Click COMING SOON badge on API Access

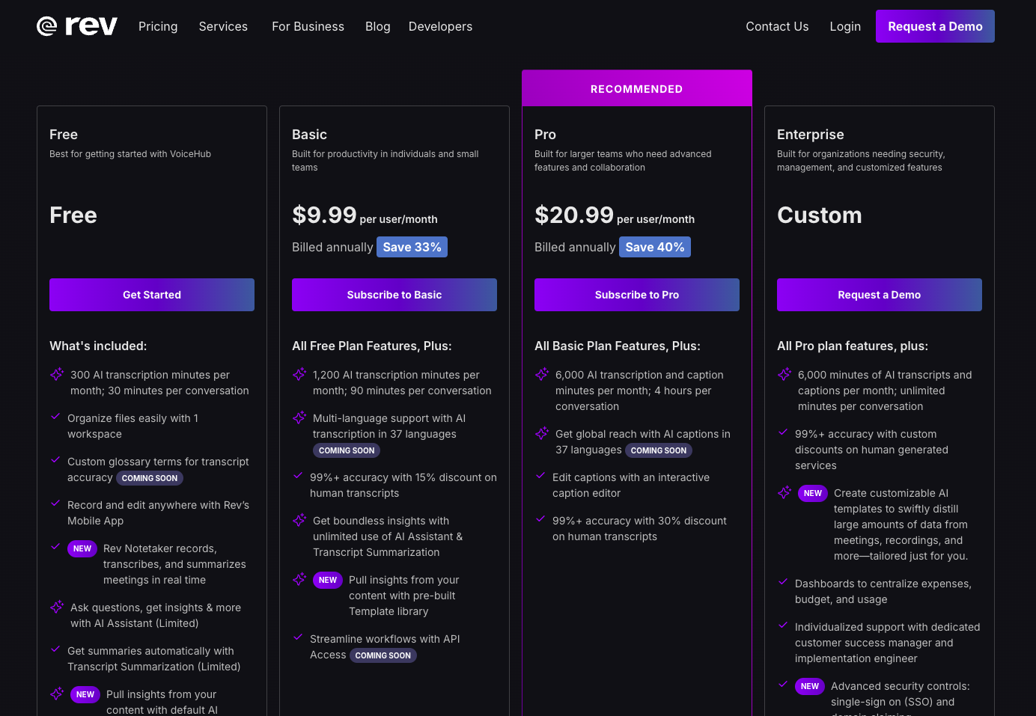(383, 655)
